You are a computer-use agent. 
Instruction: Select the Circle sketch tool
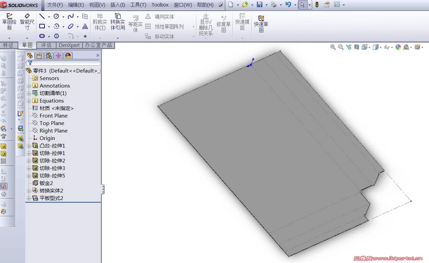point(56,16)
